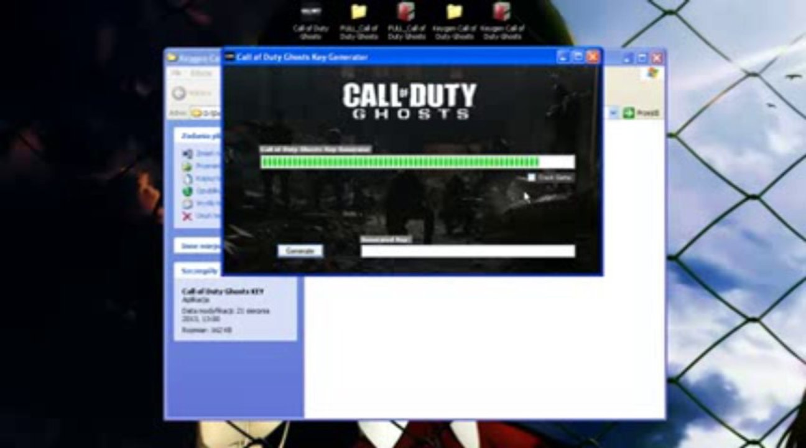Click the Explorer window folder title icon

point(172,58)
